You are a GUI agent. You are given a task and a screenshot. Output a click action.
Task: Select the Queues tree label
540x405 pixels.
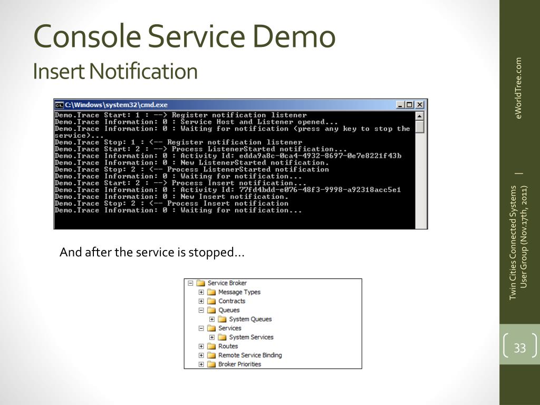click(229, 310)
